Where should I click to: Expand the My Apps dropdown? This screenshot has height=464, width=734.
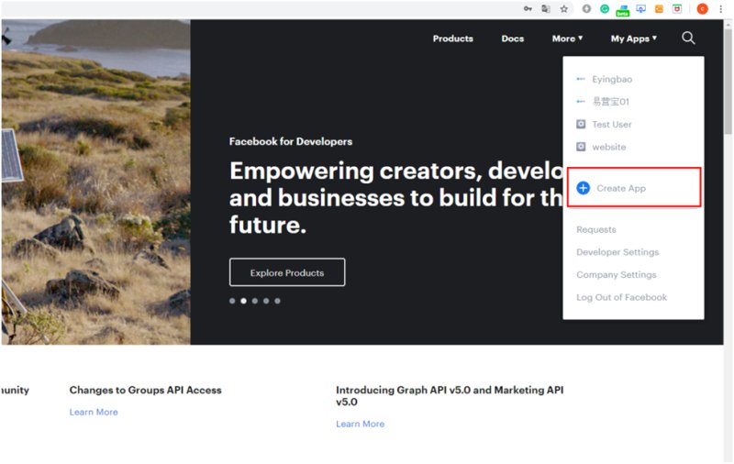tap(634, 39)
